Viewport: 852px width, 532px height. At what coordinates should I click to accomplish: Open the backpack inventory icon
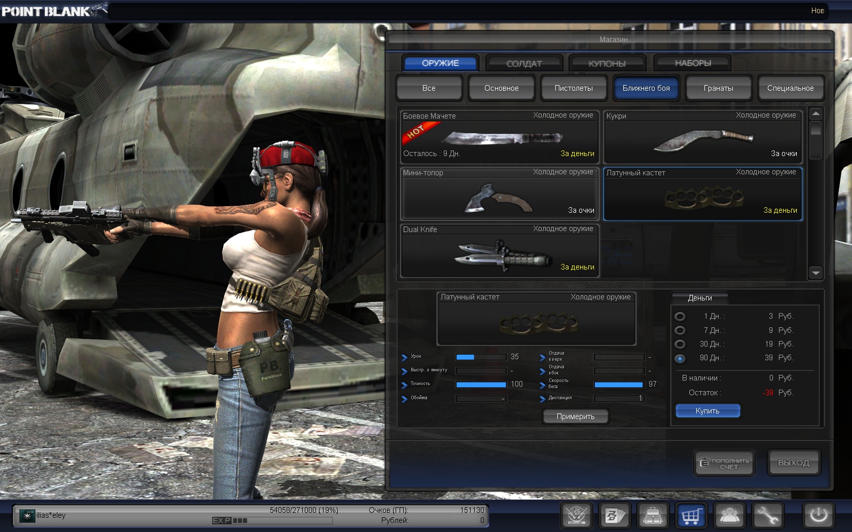point(652,516)
